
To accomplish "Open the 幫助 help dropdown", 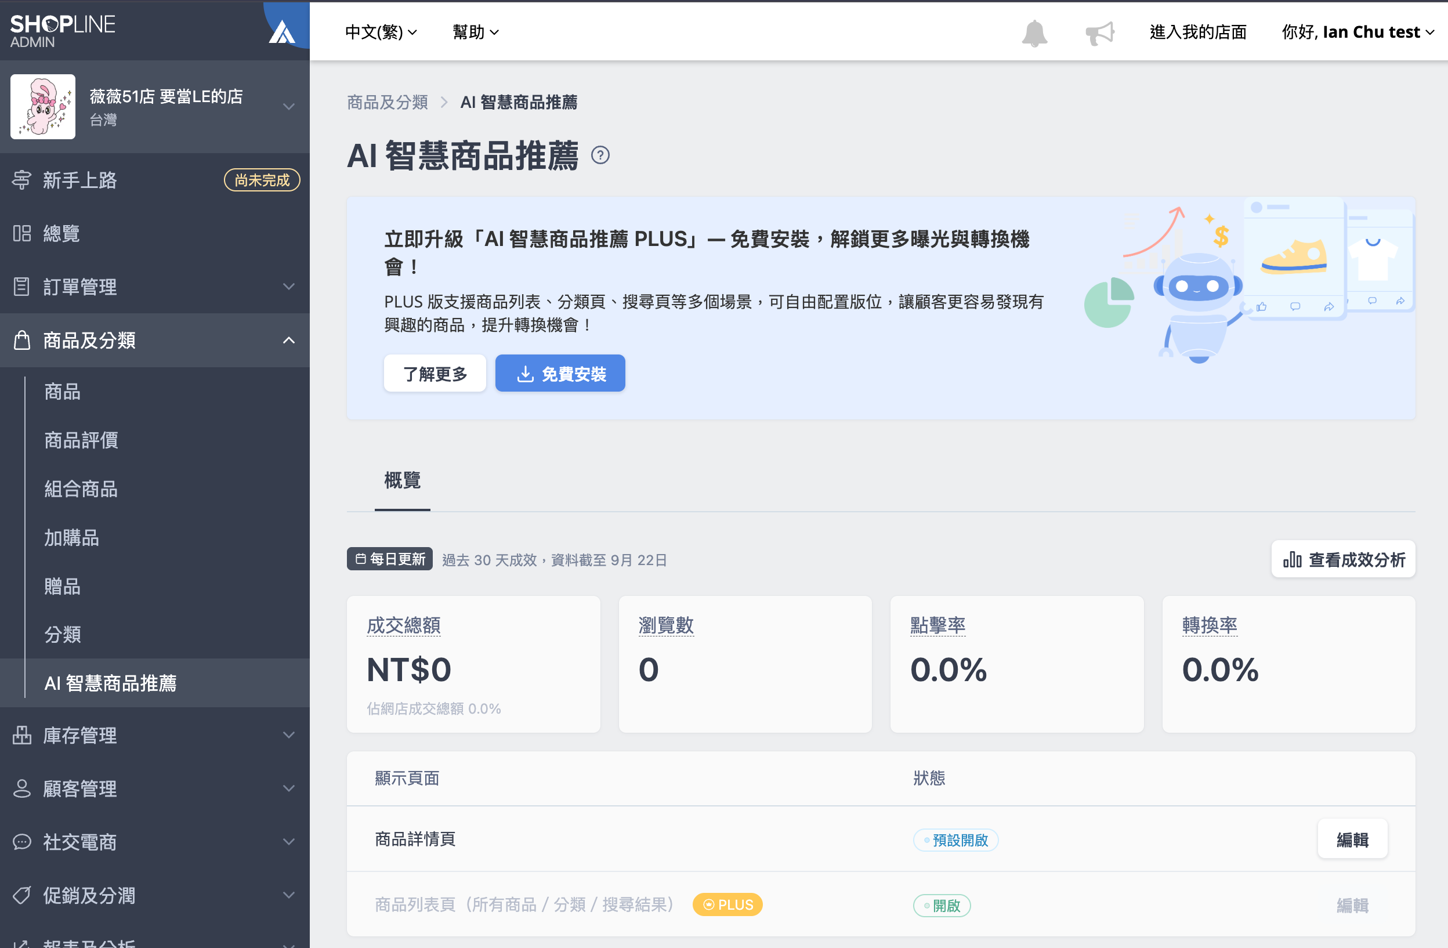I will point(475,32).
